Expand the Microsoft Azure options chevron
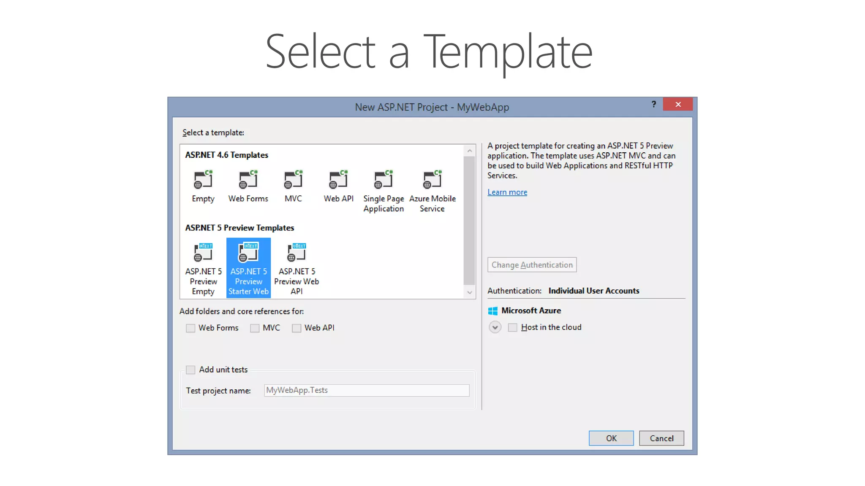865x486 pixels. click(495, 327)
